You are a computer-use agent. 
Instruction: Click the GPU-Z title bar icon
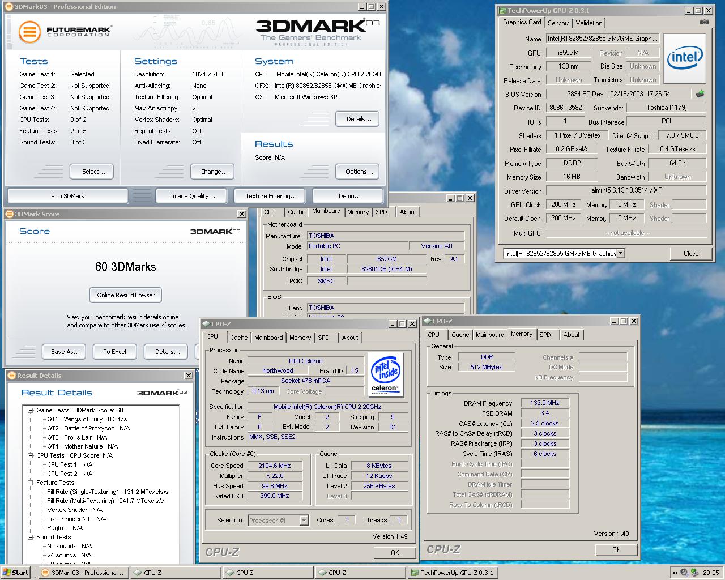pyautogui.click(x=502, y=10)
